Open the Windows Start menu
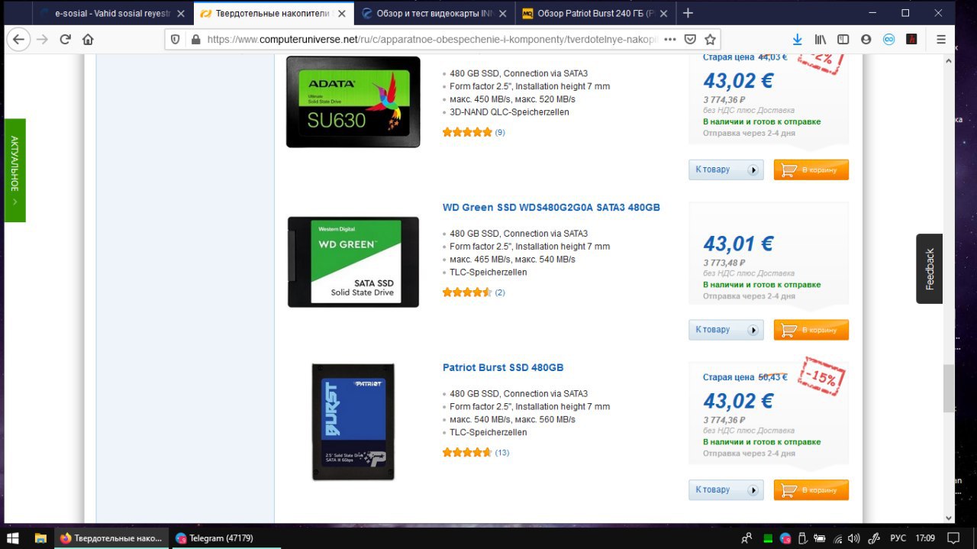 coord(15,538)
